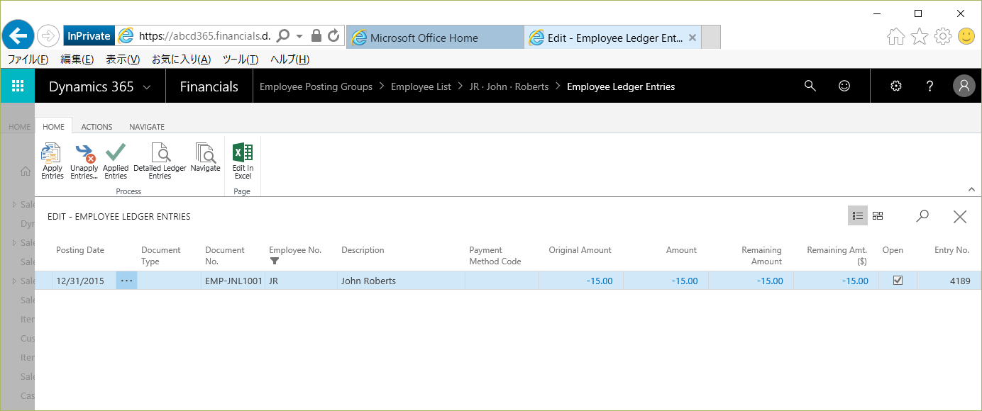Sort by the Posting Date column header
The height and width of the screenshot is (411, 982).
click(80, 250)
